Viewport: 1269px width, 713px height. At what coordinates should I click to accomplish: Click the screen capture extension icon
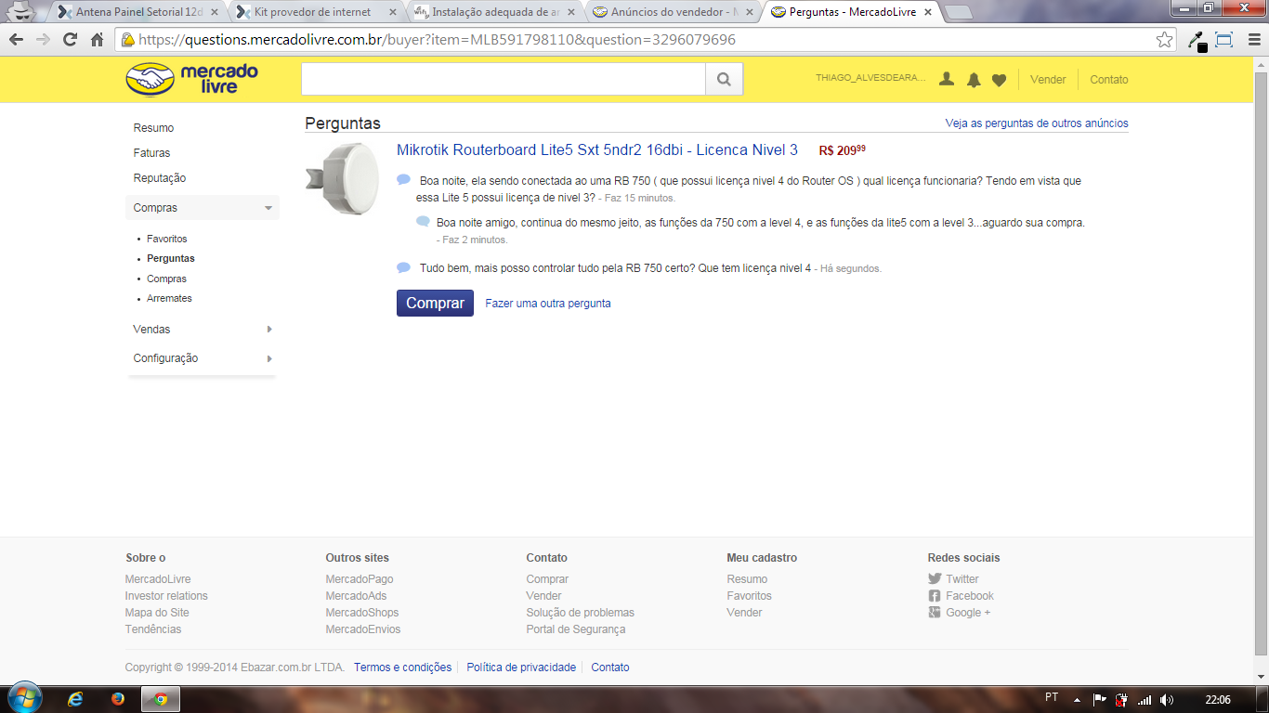click(1223, 40)
